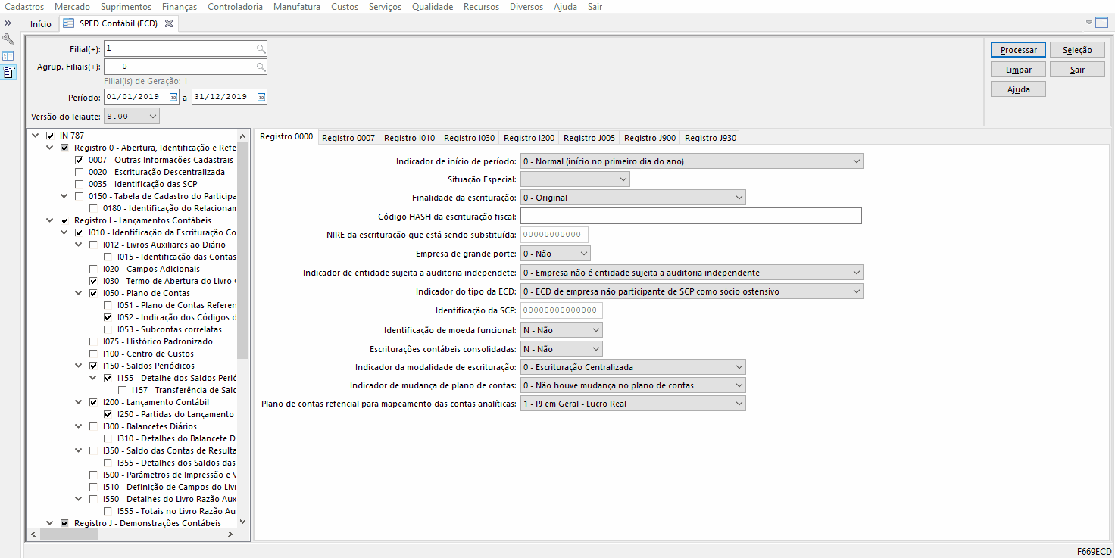
Task: Click the magnifier icon in Filial field
Action: pos(261,48)
